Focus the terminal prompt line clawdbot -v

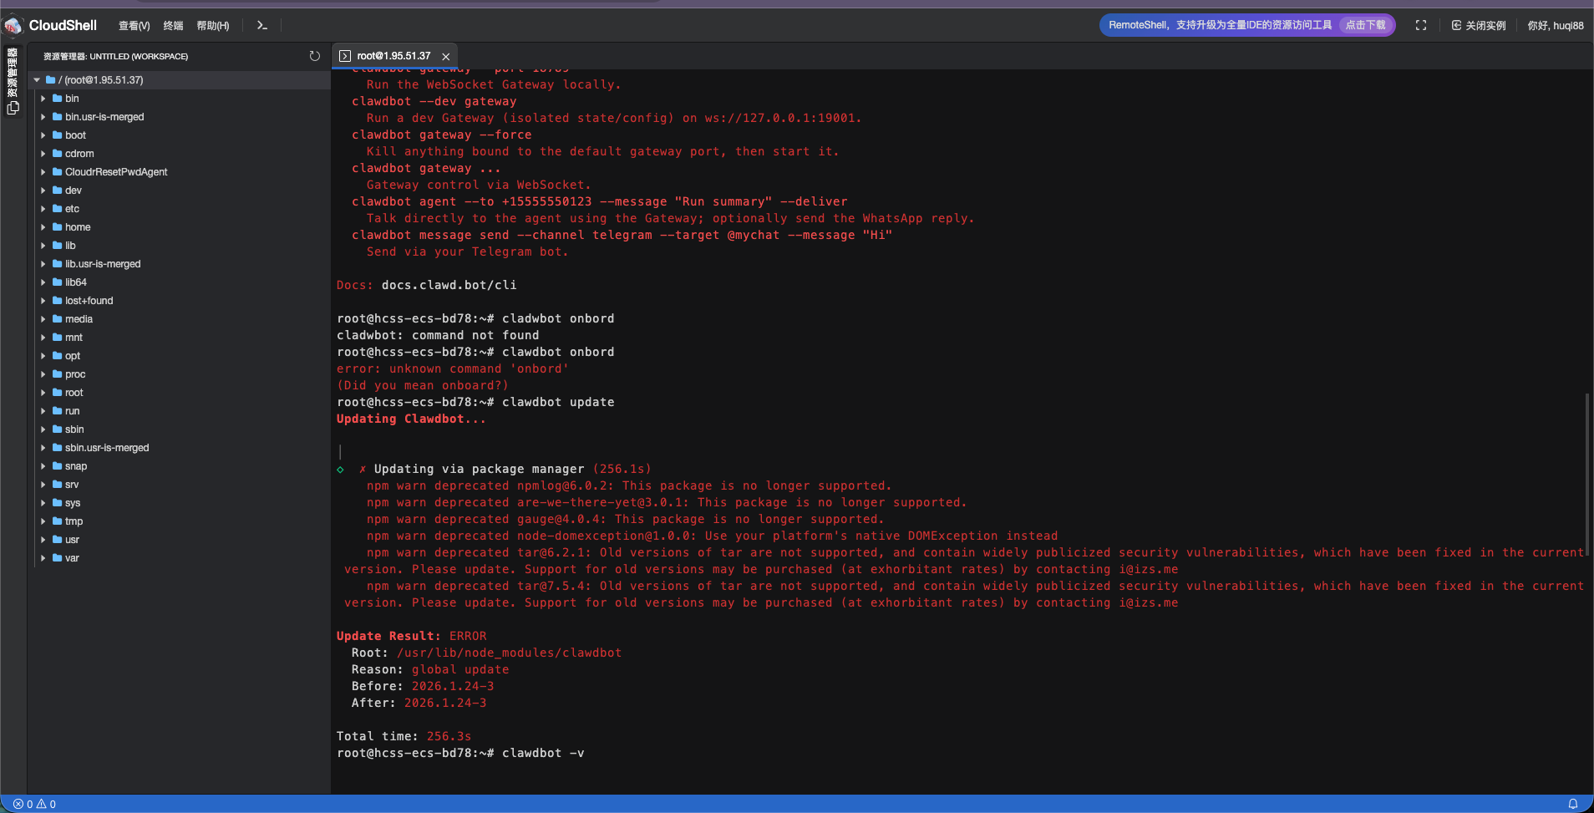(460, 753)
